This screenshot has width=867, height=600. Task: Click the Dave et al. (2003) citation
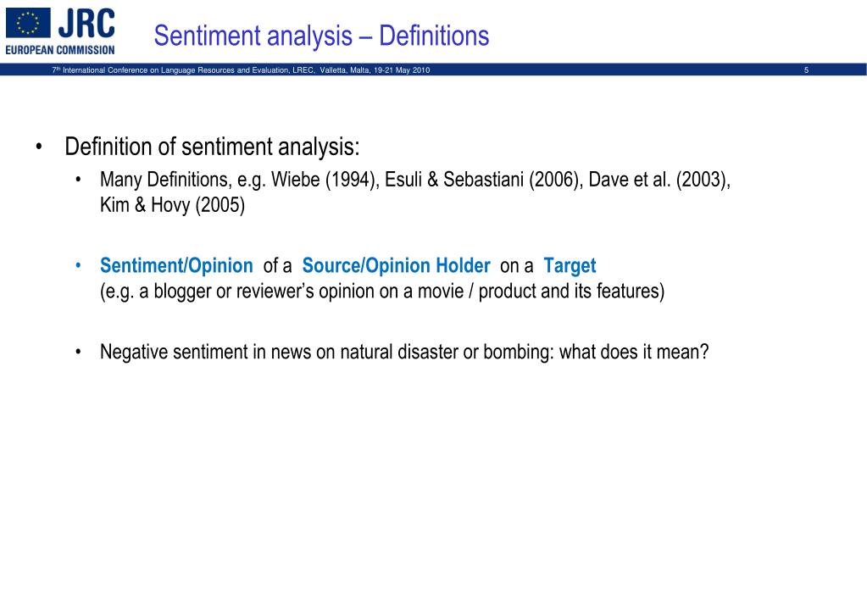[659, 180]
